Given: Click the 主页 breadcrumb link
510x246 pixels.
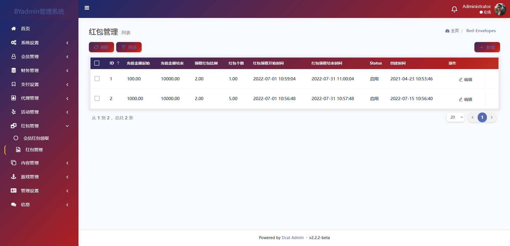Looking at the screenshot, I should click(x=455, y=31).
